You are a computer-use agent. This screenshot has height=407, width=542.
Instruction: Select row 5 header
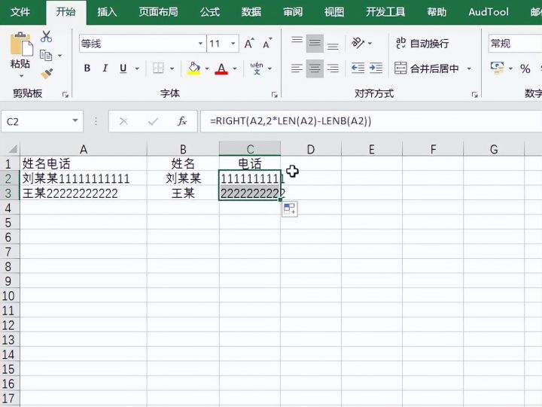pos(8,223)
